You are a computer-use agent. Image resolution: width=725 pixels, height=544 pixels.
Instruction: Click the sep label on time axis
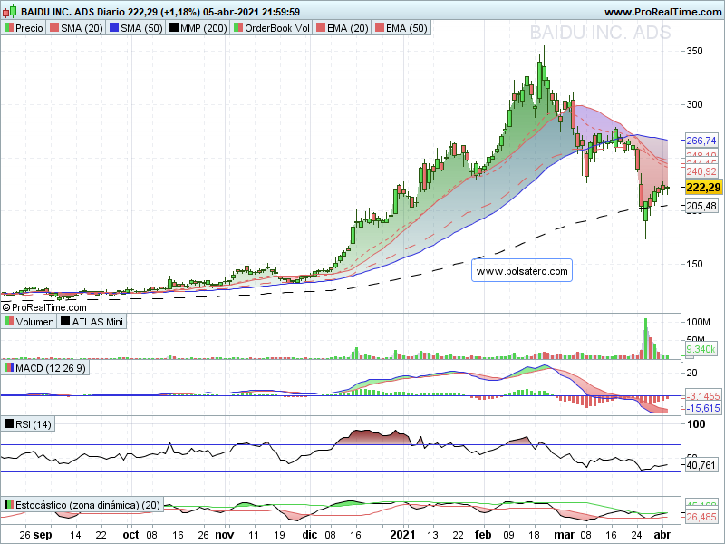[43, 535]
